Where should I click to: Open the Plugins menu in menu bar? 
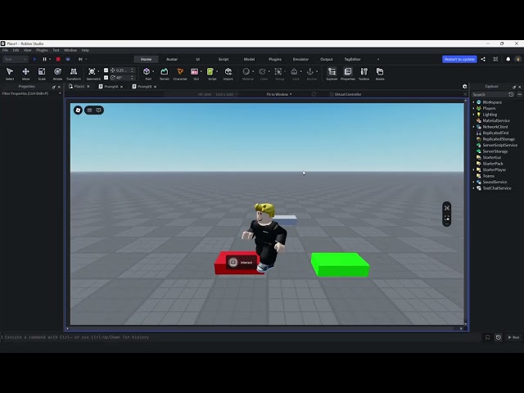42,50
